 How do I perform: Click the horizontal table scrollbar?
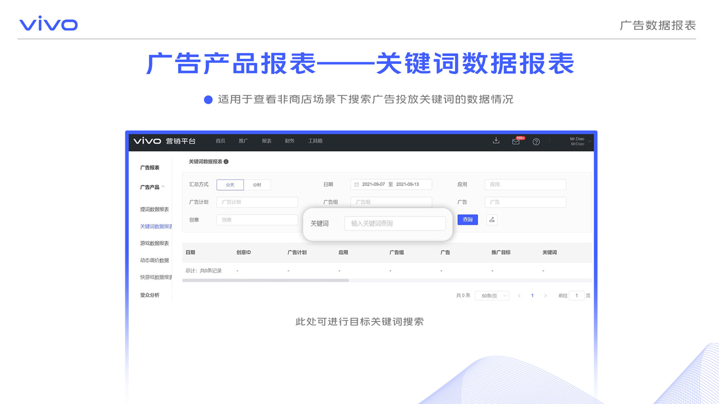[265, 281]
